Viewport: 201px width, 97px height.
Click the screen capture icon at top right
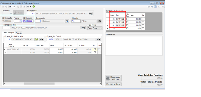pos(149,7)
